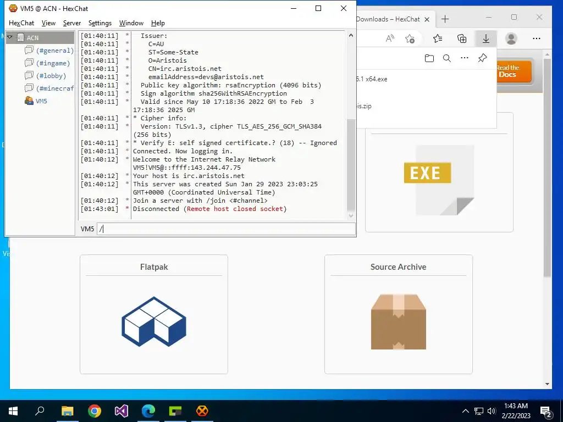Screen dimensions: 563x422
Task: Click the HexChat title bar app icon
Action: [x=13, y=8]
